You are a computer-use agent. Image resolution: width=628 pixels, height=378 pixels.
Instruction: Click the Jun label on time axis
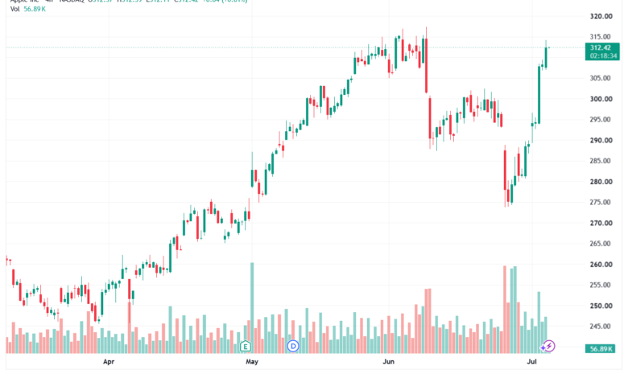coord(389,362)
